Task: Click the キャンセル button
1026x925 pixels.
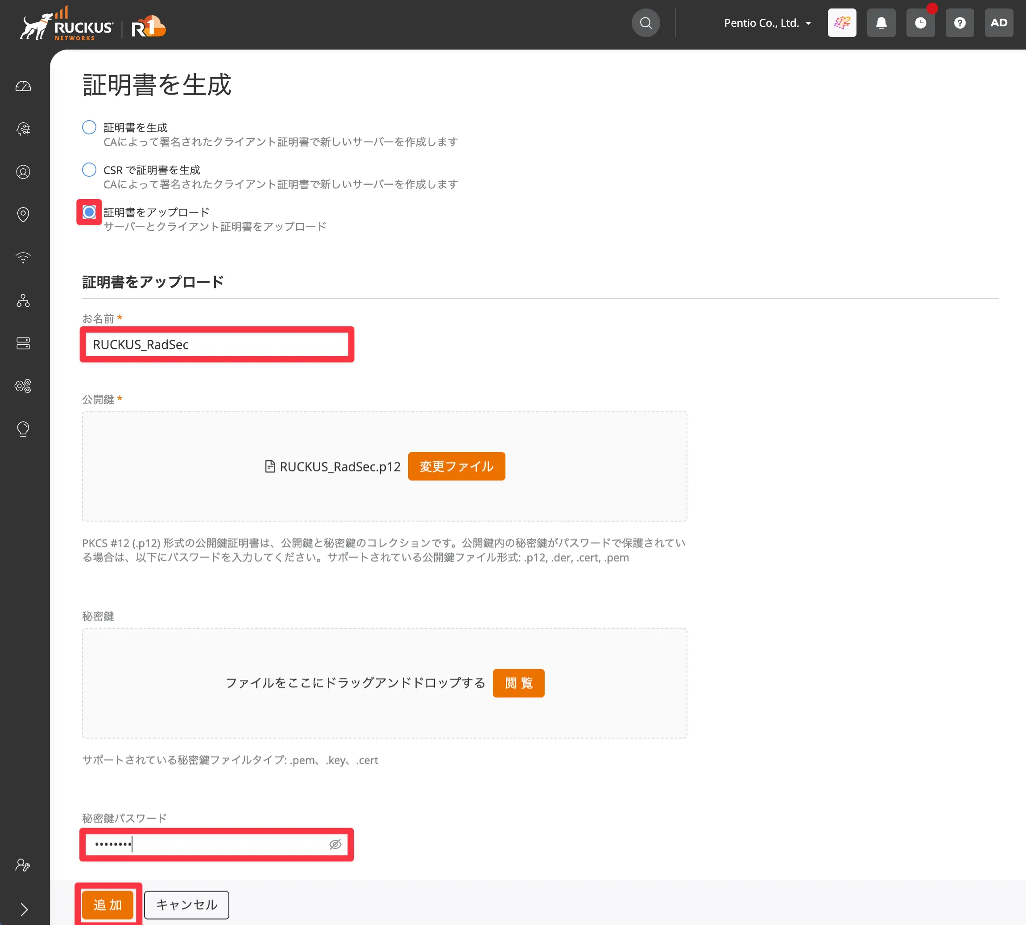Action: pos(186,904)
